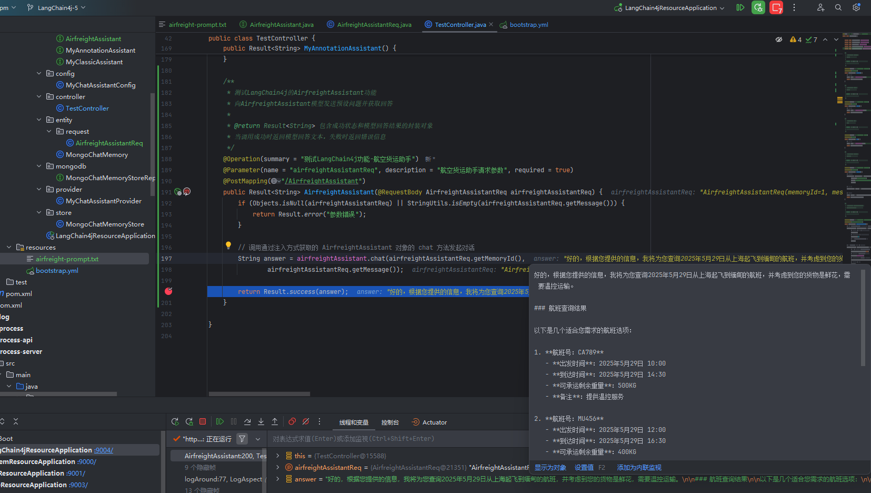Image resolution: width=871 pixels, height=493 pixels.
Task: Click the 设置值 link in the value popup
Action: (x=584, y=468)
